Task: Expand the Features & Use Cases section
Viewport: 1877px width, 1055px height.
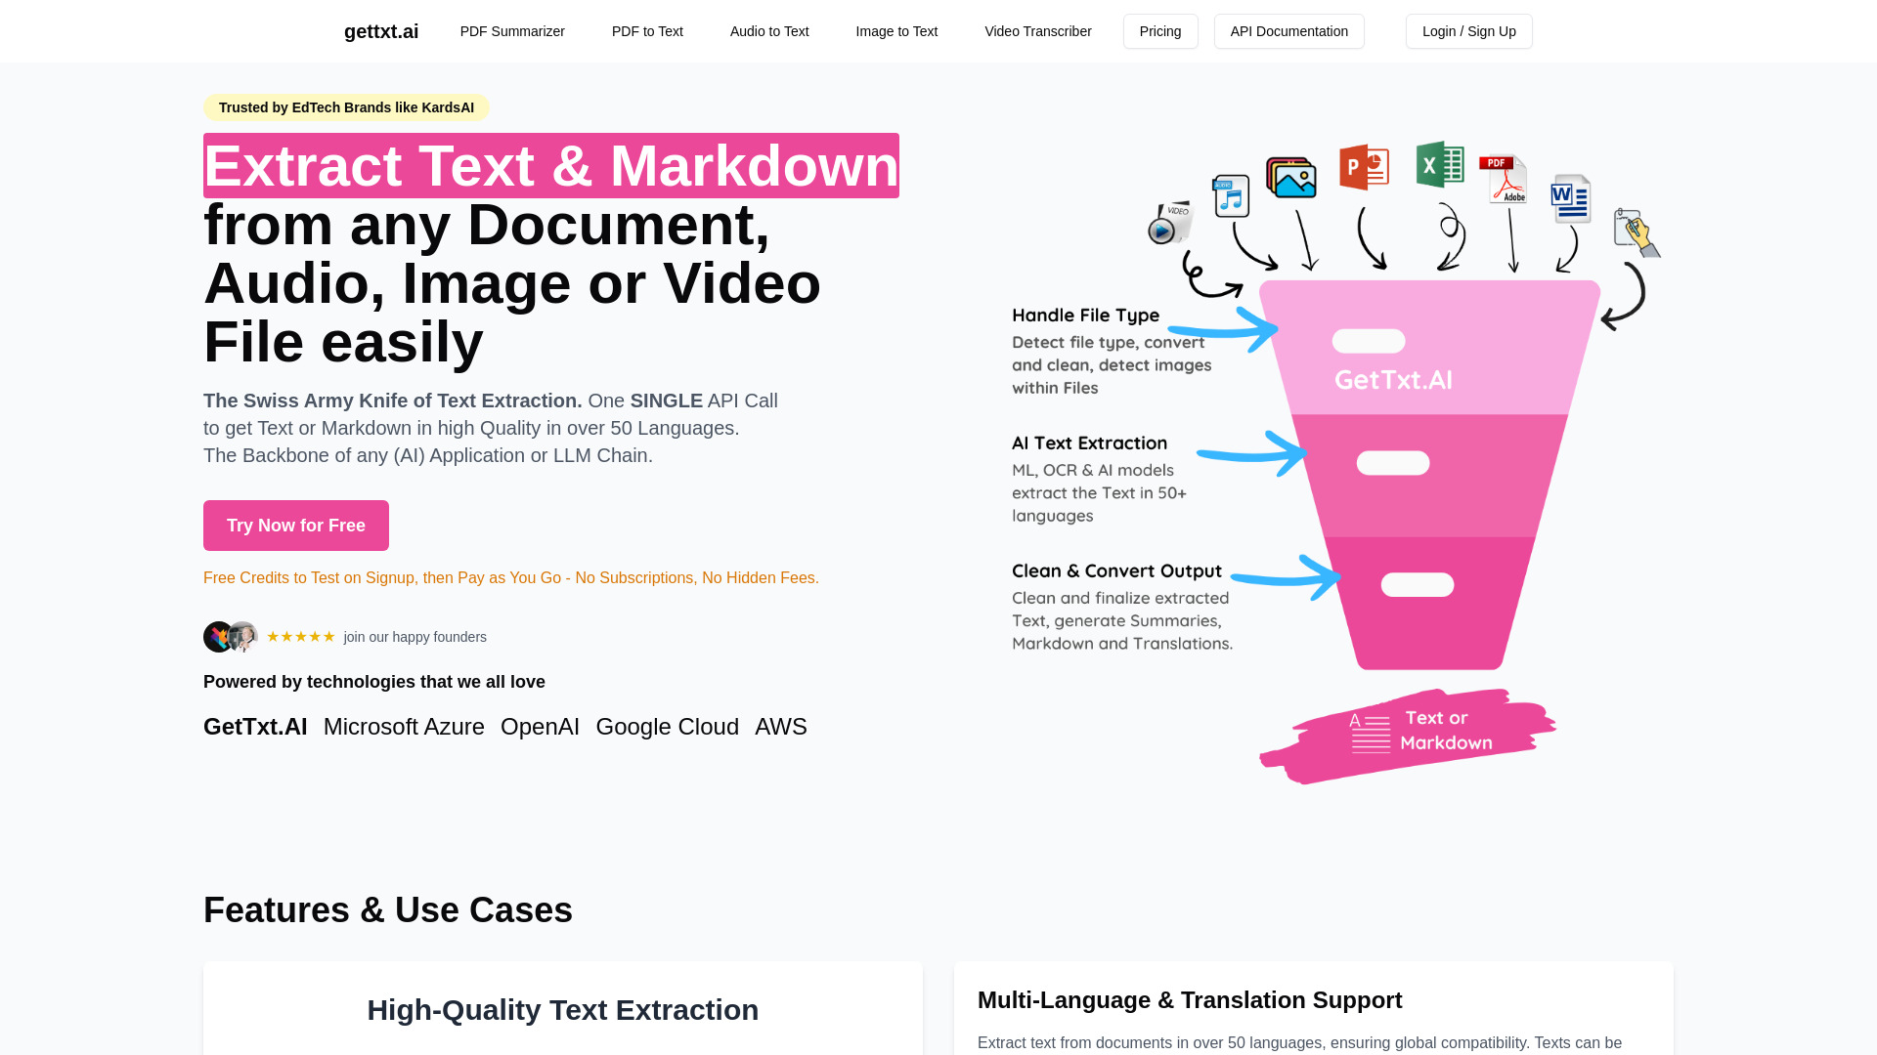Action: coord(388,909)
